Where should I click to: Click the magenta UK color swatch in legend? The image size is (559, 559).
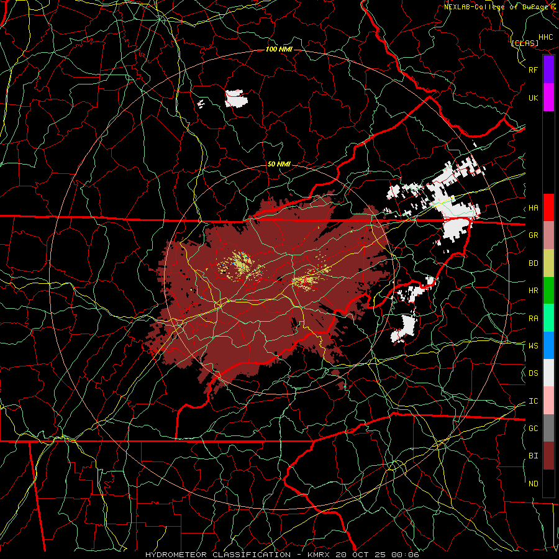pyautogui.click(x=548, y=98)
